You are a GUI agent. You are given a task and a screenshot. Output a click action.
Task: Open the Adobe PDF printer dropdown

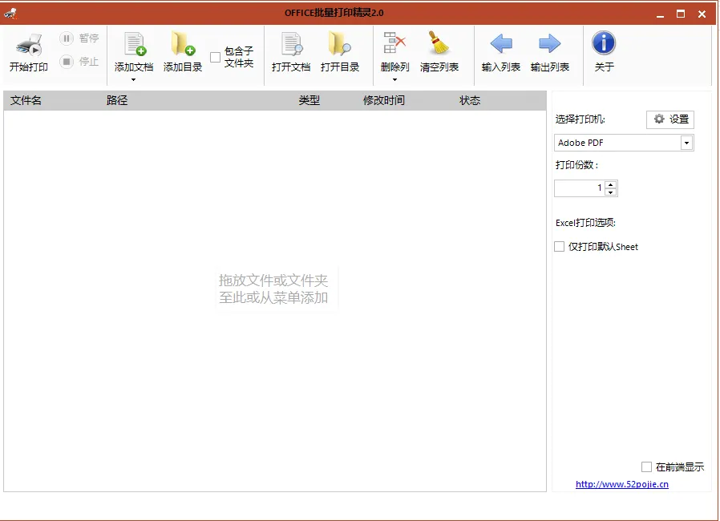tap(686, 143)
